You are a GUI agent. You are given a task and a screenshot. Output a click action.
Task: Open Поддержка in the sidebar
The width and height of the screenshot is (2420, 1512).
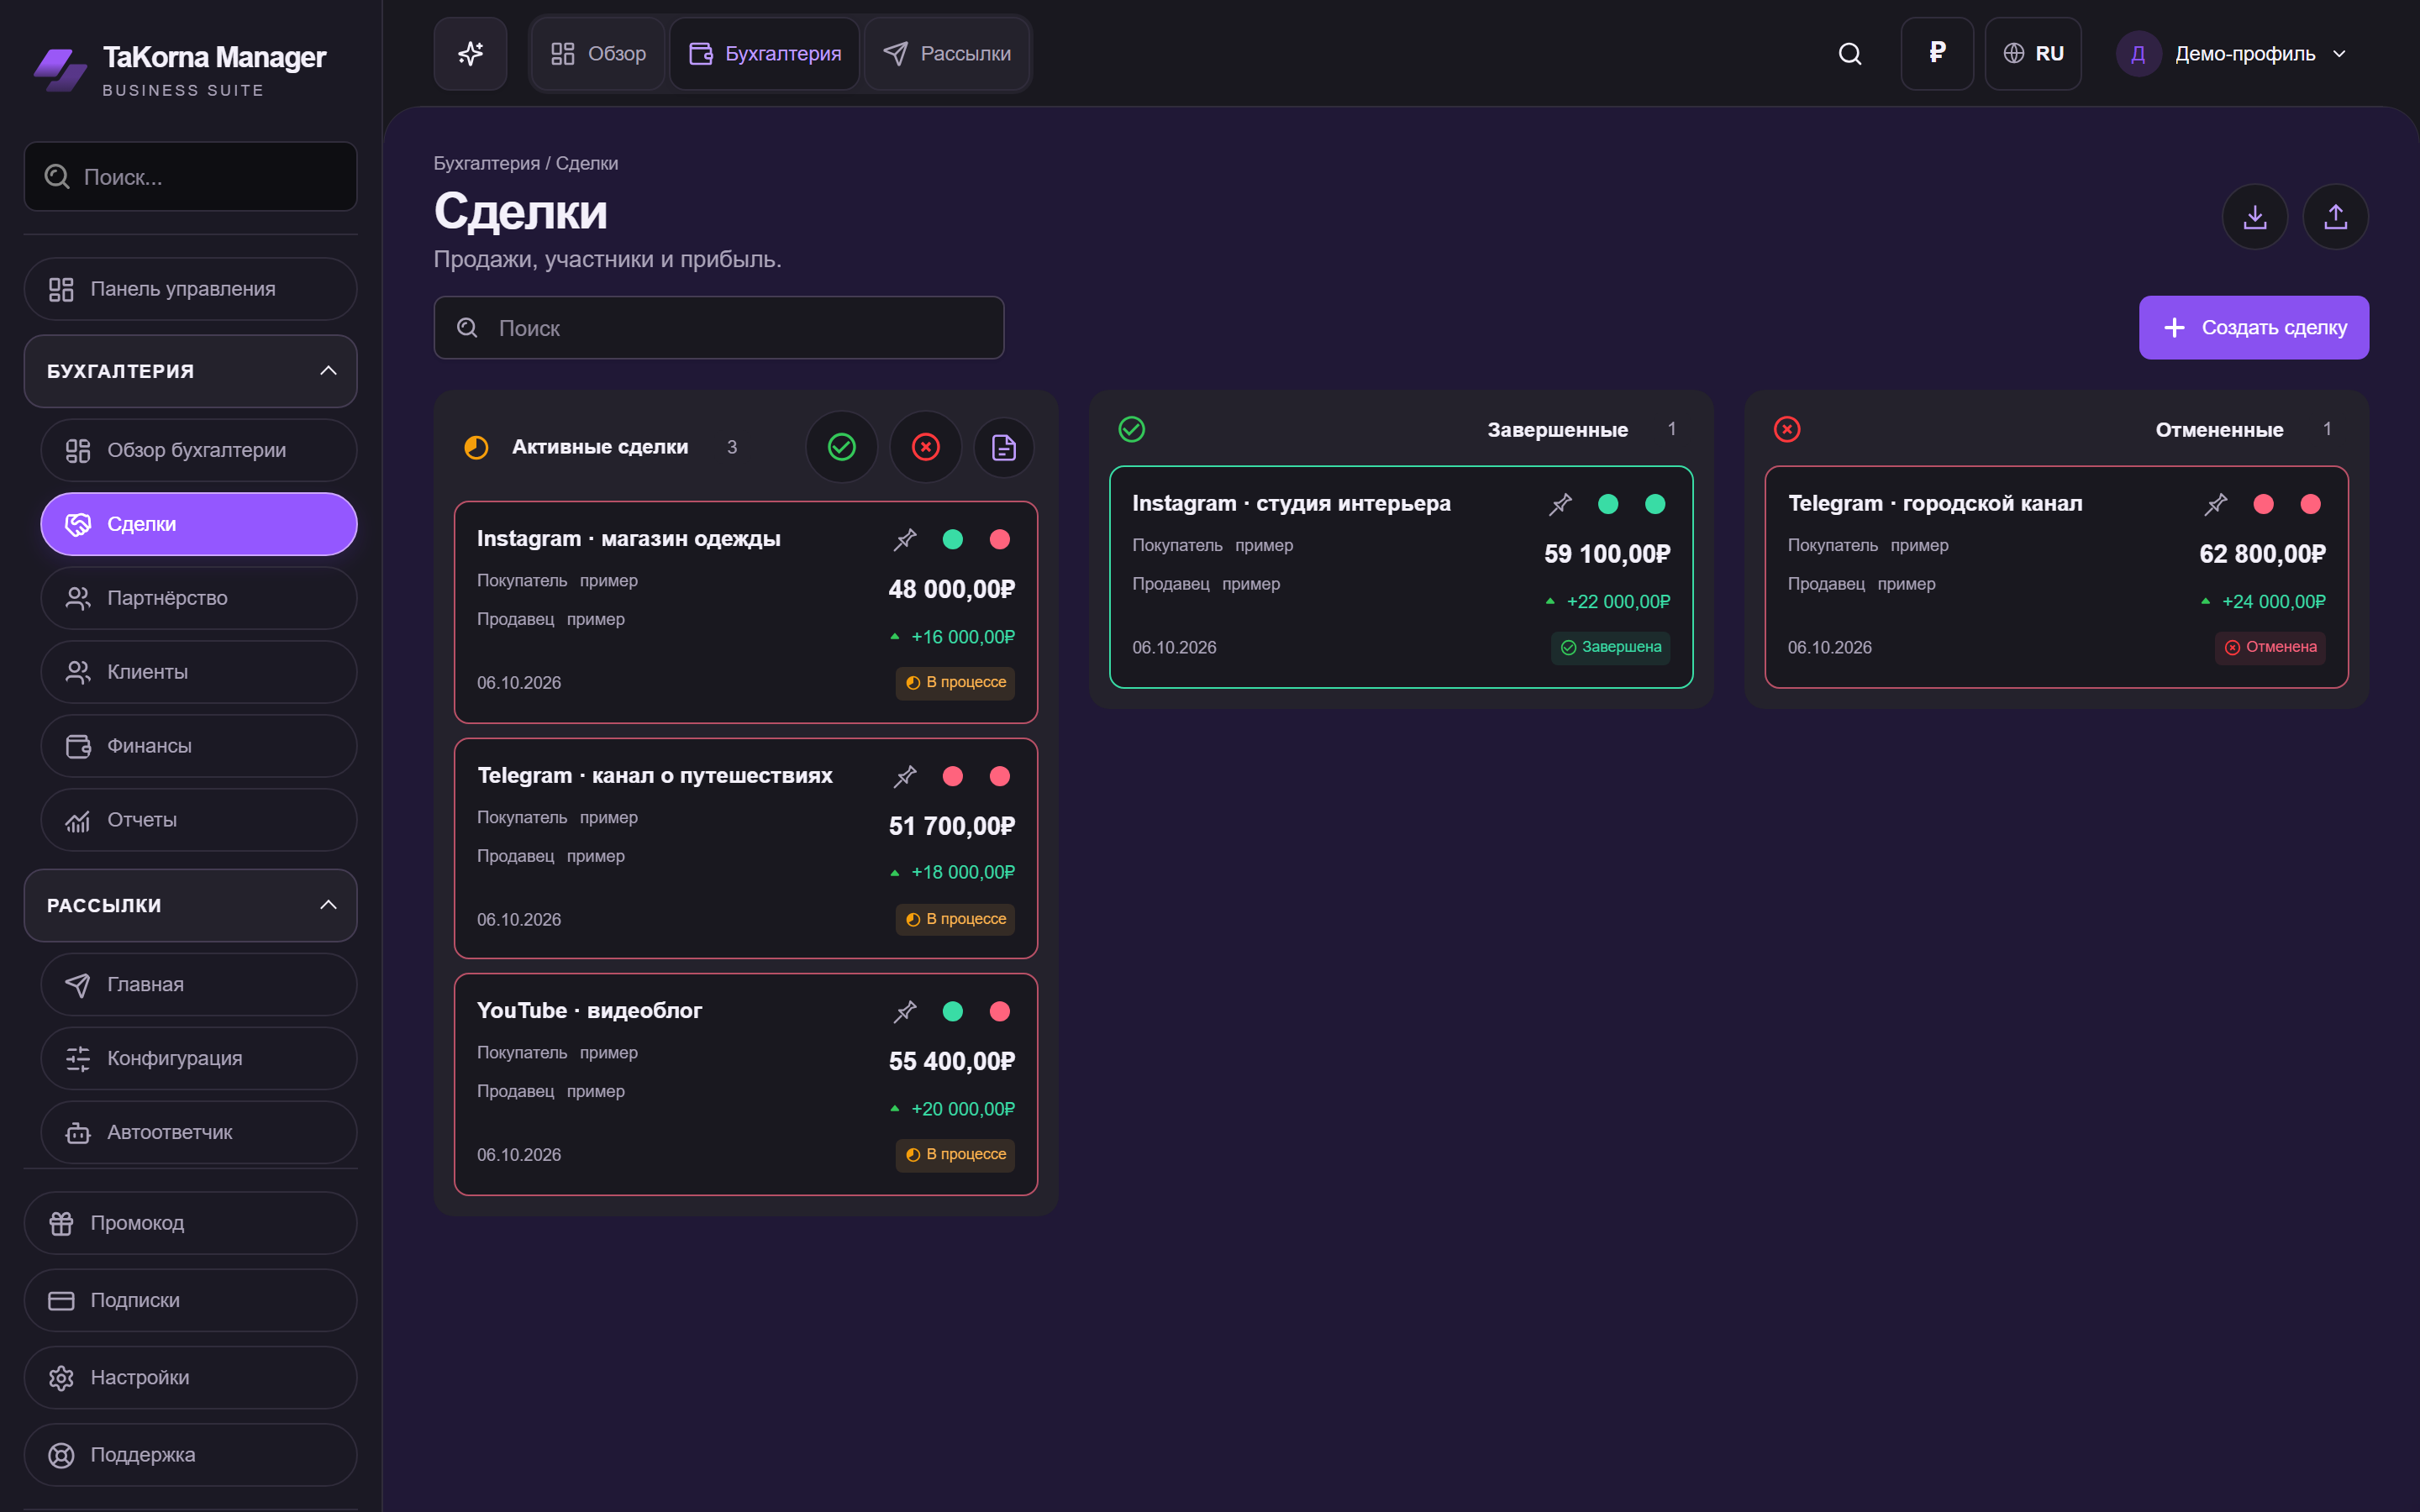(191, 1455)
